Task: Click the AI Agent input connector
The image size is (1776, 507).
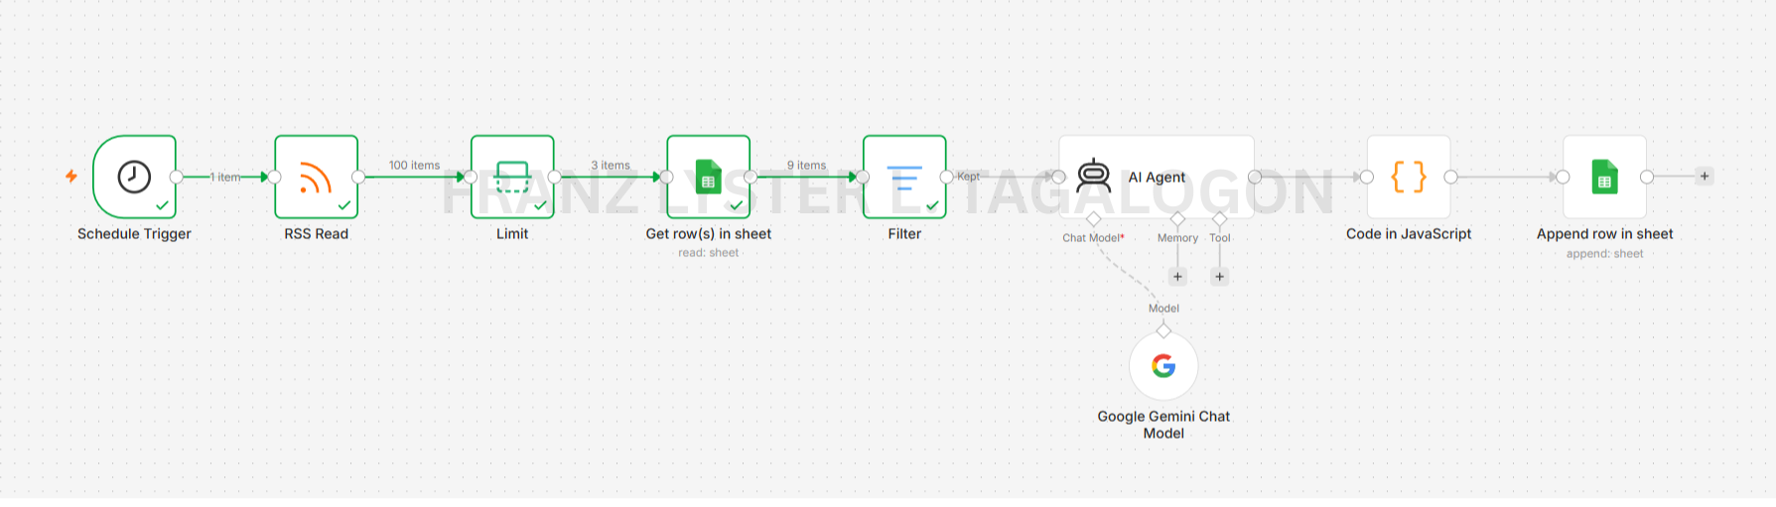Action: (1059, 177)
